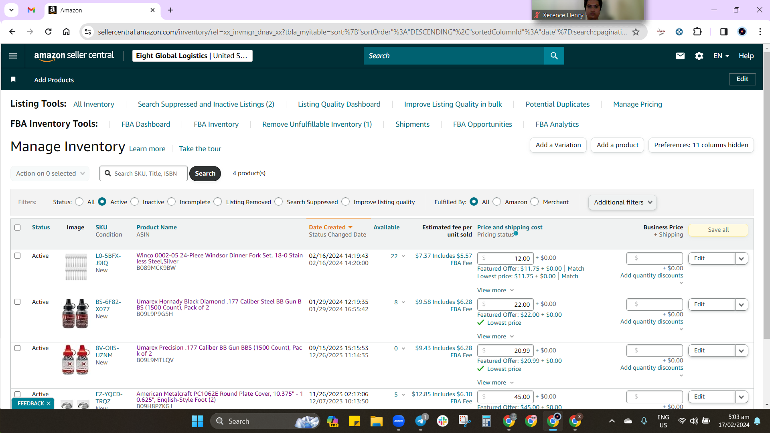Open Telegram from the taskbar
770x433 pixels.
point(421,421)
